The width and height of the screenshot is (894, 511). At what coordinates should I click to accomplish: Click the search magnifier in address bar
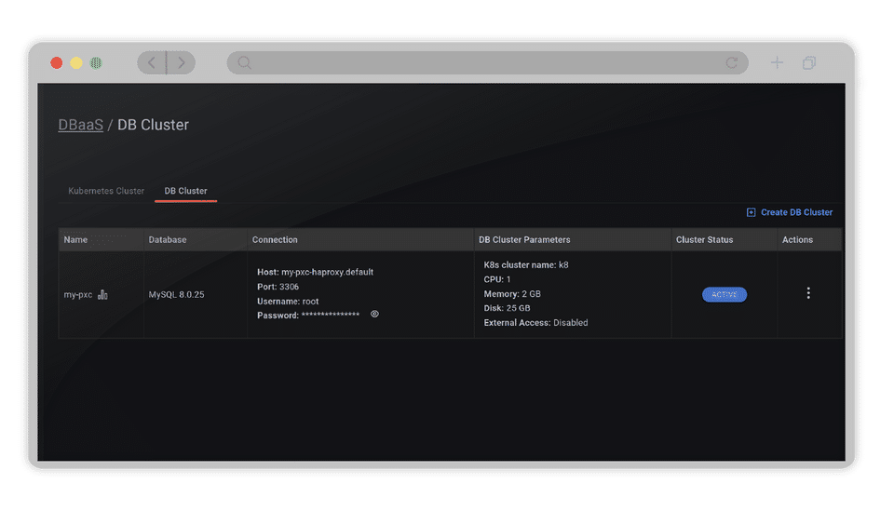pyautogui.click(x=244, y=62)
